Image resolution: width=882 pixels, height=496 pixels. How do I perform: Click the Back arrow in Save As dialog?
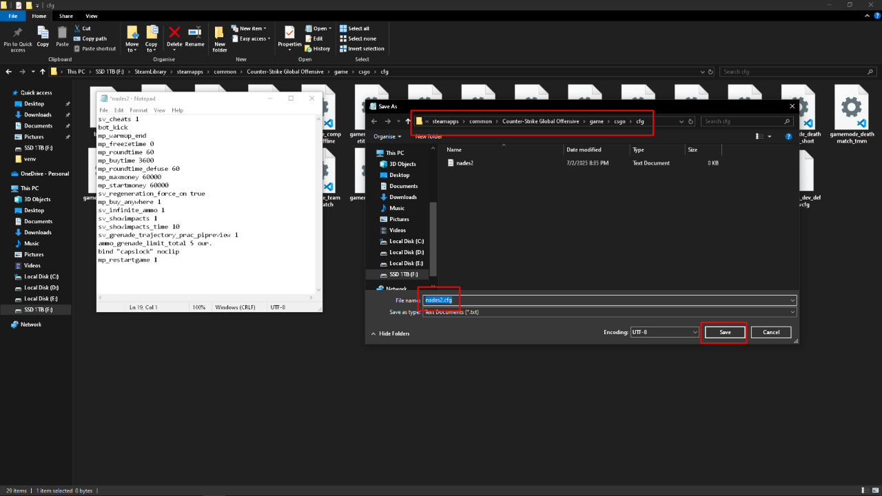pyautogui.click(x=374, y=121)
